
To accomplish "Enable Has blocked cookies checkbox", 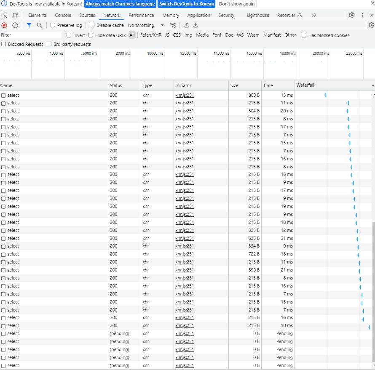I will (x=304, y=35).
